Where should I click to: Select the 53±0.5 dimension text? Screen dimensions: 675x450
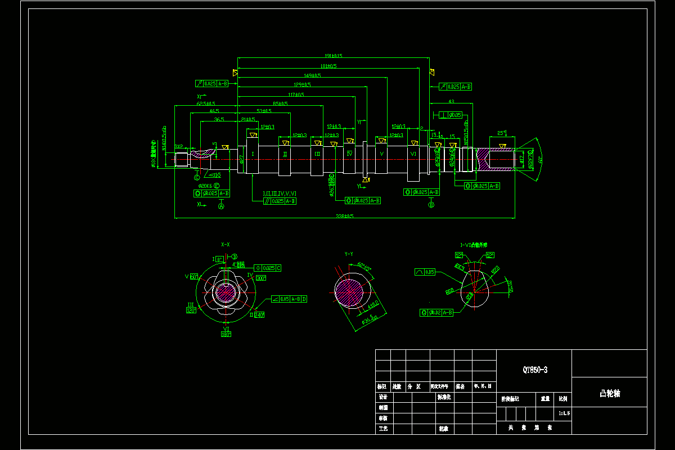[264, 111]
